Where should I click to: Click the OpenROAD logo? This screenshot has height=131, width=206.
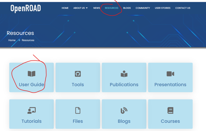point(26,8)
